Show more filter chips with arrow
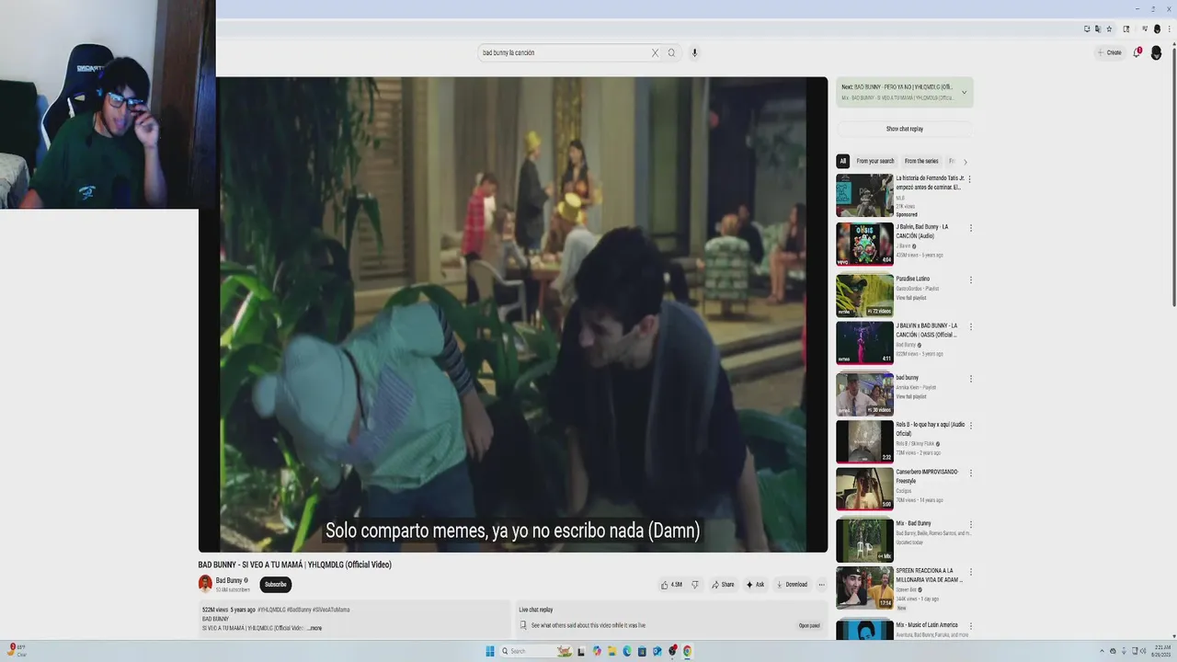The width and height of the screenshot is (1177, 662). (965, 162)
